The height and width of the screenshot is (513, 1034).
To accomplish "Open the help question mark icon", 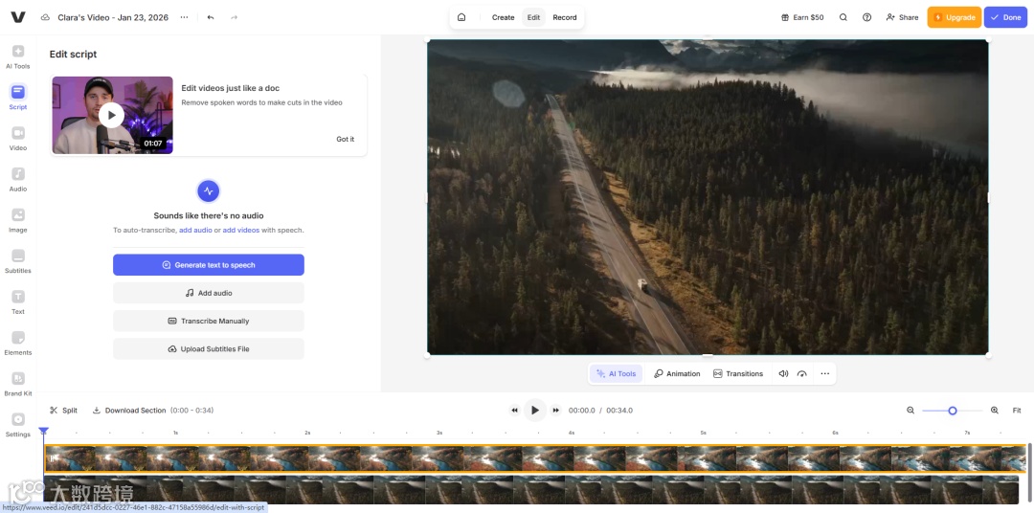I will (x=867, y=17).
